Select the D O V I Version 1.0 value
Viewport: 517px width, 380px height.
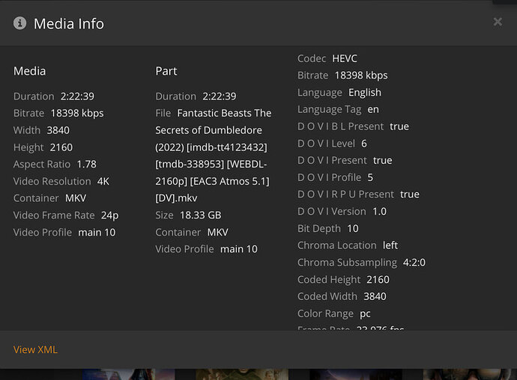379,211
